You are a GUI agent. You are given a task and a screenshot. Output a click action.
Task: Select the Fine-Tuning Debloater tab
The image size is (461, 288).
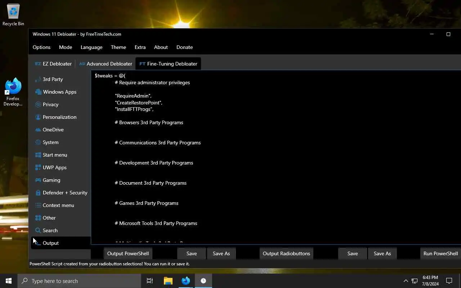click(168, 64)
